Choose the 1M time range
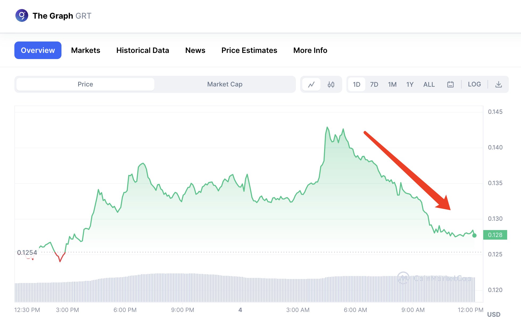Viewport: 521px width, 325px height. [392, 85]
